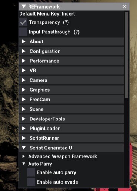
Task: Check Enable auto parry
Action: 31,172
